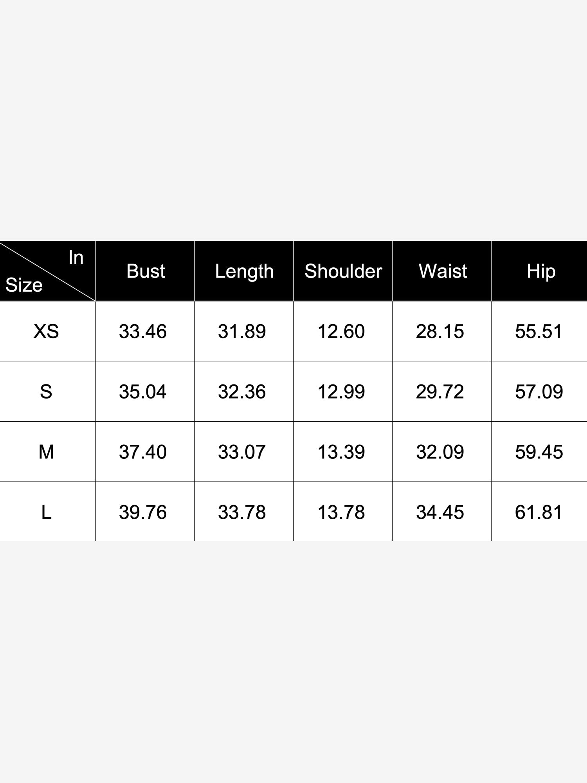Select the L hip value 61.81

(x=539, y=512)
